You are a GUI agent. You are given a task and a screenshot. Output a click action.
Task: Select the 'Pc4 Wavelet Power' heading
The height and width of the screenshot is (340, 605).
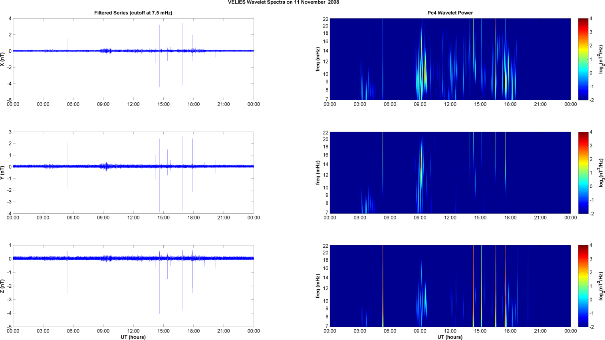click(x=450, y=13)
